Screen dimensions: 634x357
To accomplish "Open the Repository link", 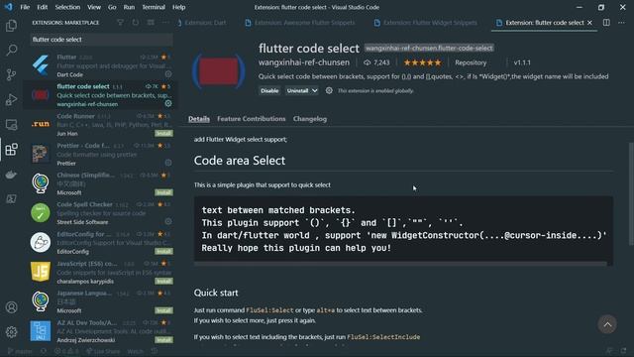I will coord(471,62).
